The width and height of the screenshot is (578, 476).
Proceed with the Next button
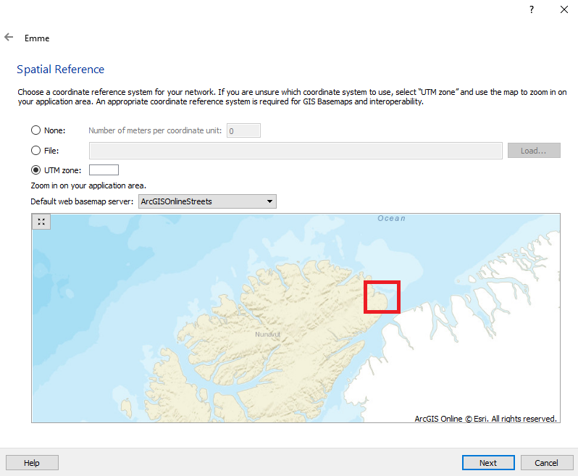(x=487, y=463)
